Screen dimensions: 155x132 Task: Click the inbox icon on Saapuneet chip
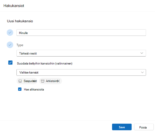20,81
